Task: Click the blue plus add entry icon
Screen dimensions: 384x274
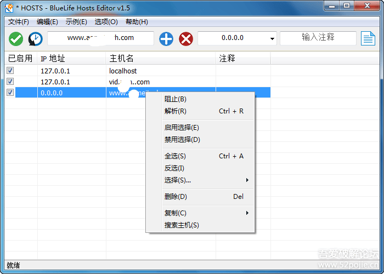Action: click(166, 38)
